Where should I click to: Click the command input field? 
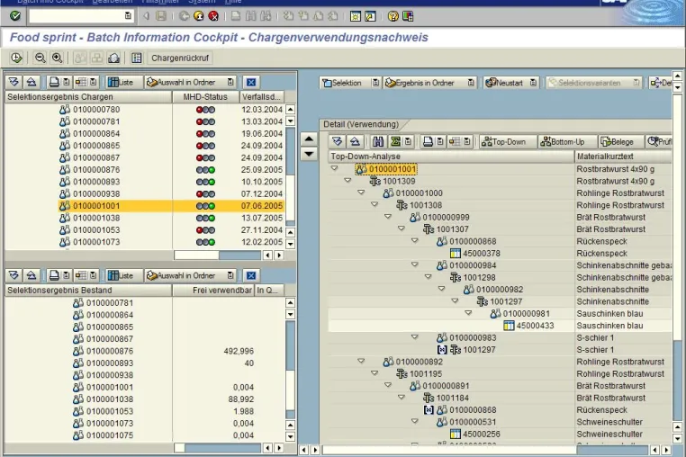(x=77, y=16)
